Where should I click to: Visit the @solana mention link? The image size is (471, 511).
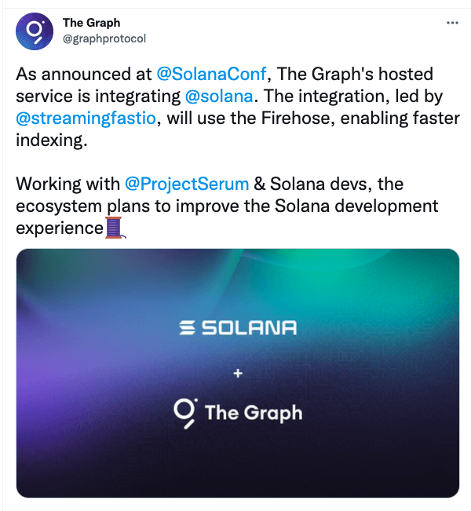[218, 97]
